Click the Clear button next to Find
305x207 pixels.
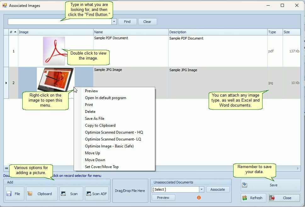(x=147, y=22)
